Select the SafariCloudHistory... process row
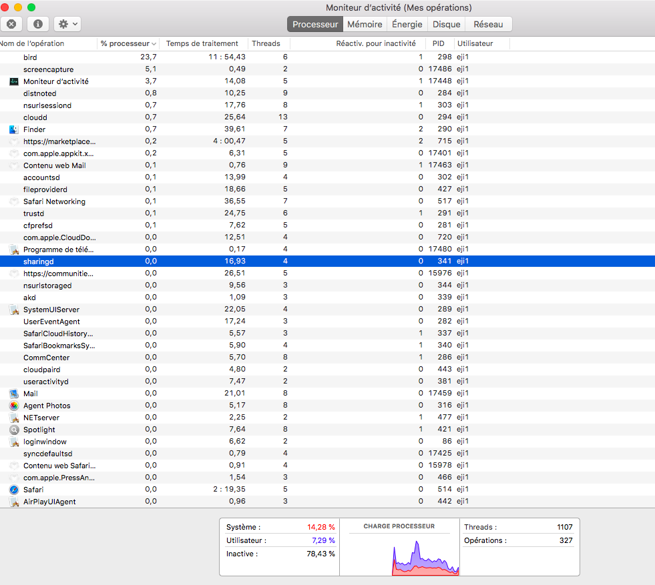The height and width of the screenshot is (585, 655). click(x=327, y=334)
